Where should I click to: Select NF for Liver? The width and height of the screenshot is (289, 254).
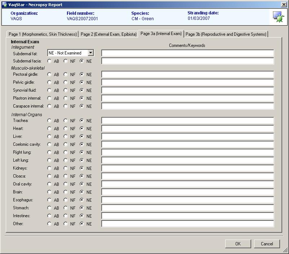coord(66,136)
